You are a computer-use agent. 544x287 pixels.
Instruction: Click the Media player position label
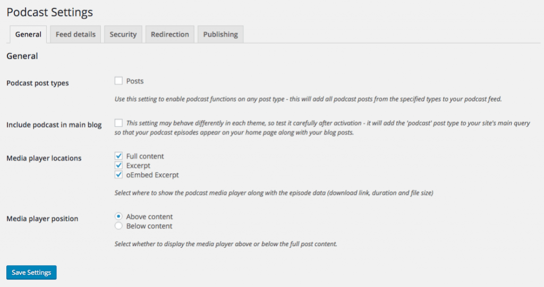click(42, 218)
